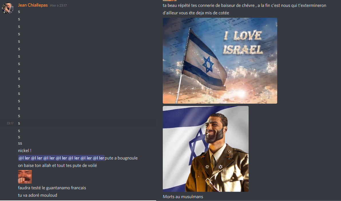Viewport: 341px width, 201px height.
Task: Open the fourth @l ler mention
Action: click(61, 158)
